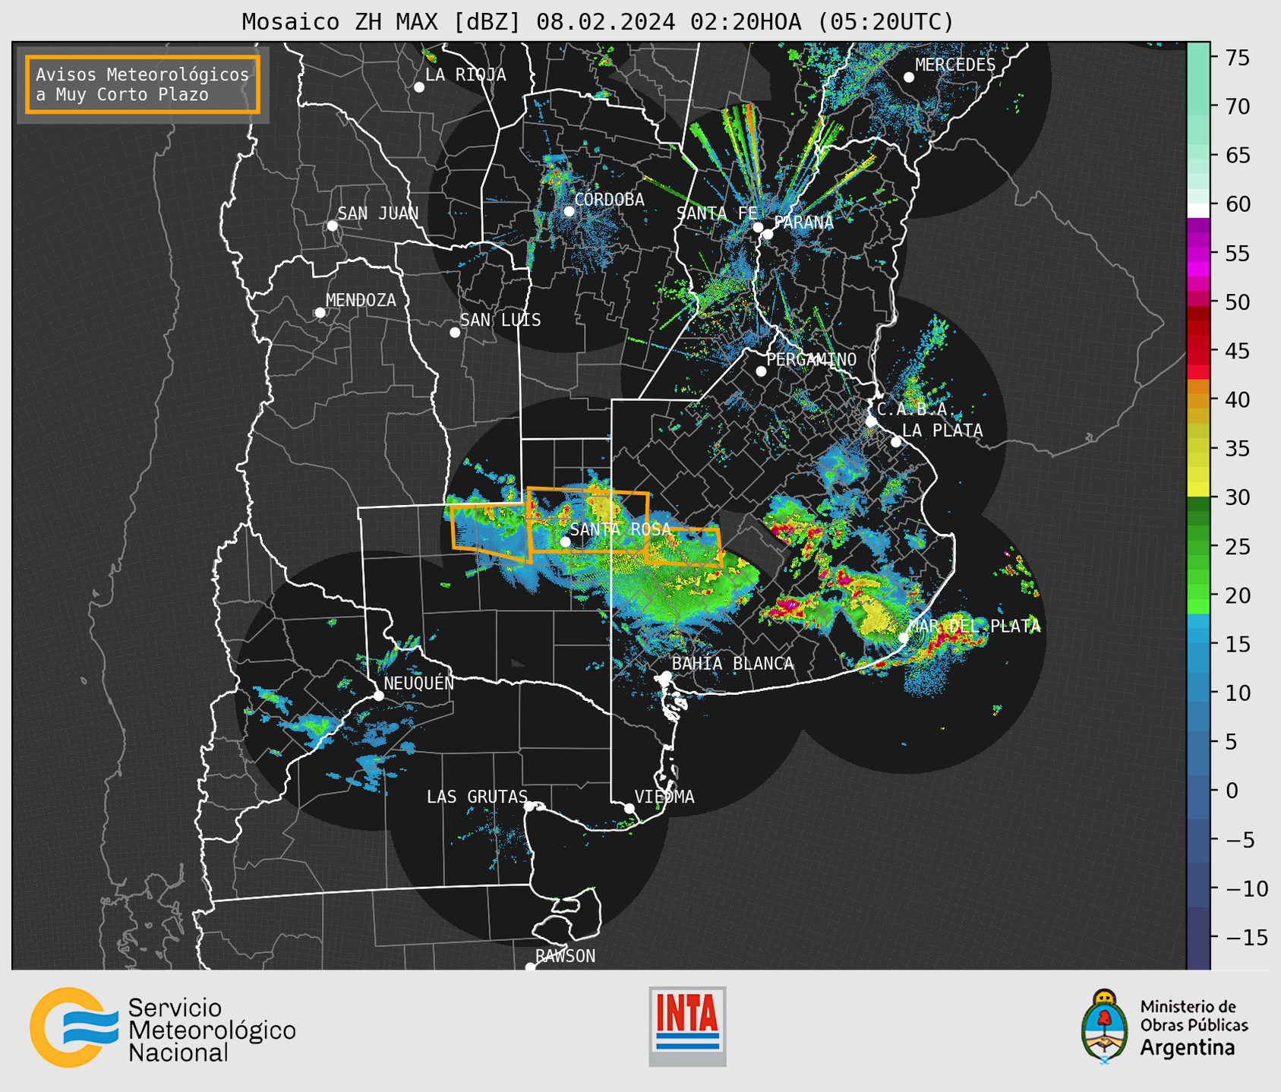The width and height of the screenshot is (1281, 1092).
Task: Click the 55 dBZ magenta color band
Action: (1198, 254)
